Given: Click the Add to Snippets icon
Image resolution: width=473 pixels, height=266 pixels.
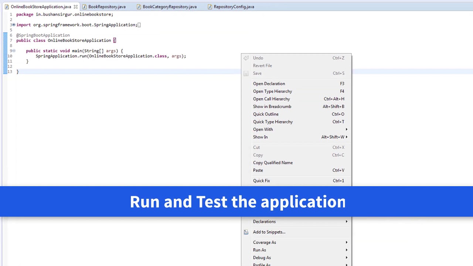Looking at the screenshot, I should [246, 232].
